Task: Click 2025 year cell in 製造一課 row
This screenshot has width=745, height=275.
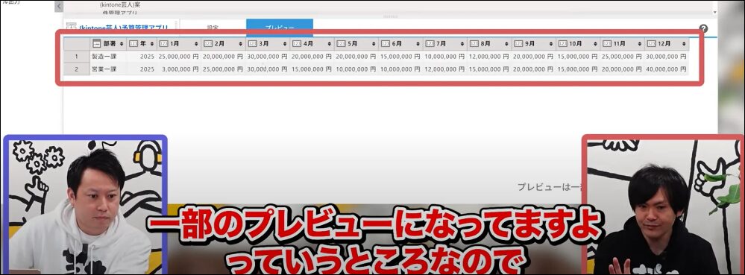Action: (x=142, y=56)
